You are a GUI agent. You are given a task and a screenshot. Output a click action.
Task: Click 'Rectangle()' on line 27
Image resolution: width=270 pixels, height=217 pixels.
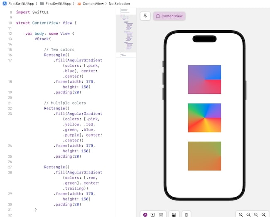point(56,167)
